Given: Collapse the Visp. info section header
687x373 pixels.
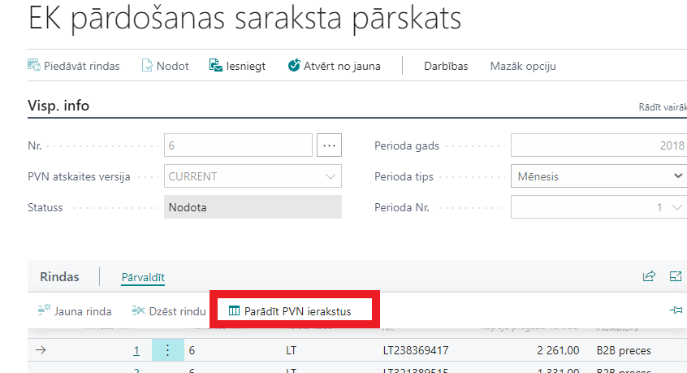Looking at the screenshot, I should (58, 106).
